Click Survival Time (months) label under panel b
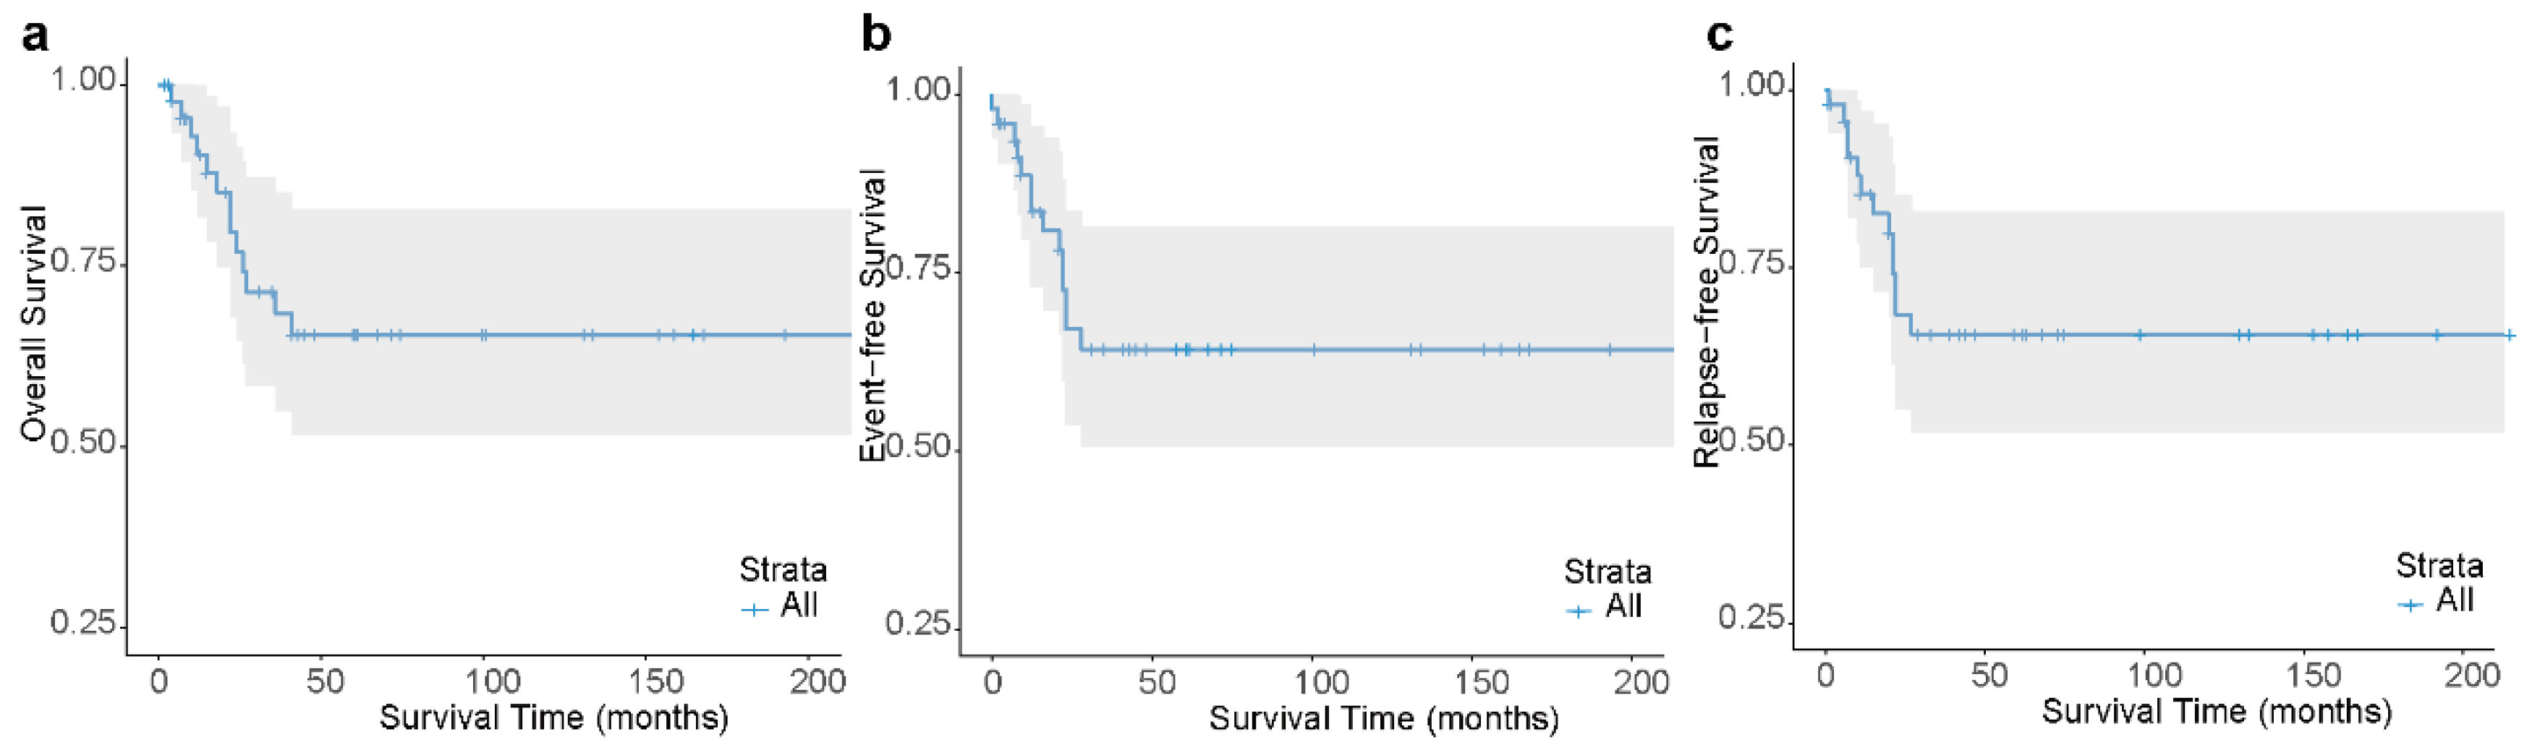 tap(1383, 718)
